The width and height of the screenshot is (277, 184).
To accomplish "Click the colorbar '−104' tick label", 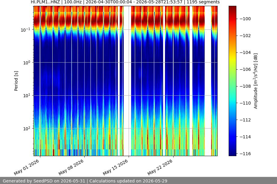I will coord(245,52).
